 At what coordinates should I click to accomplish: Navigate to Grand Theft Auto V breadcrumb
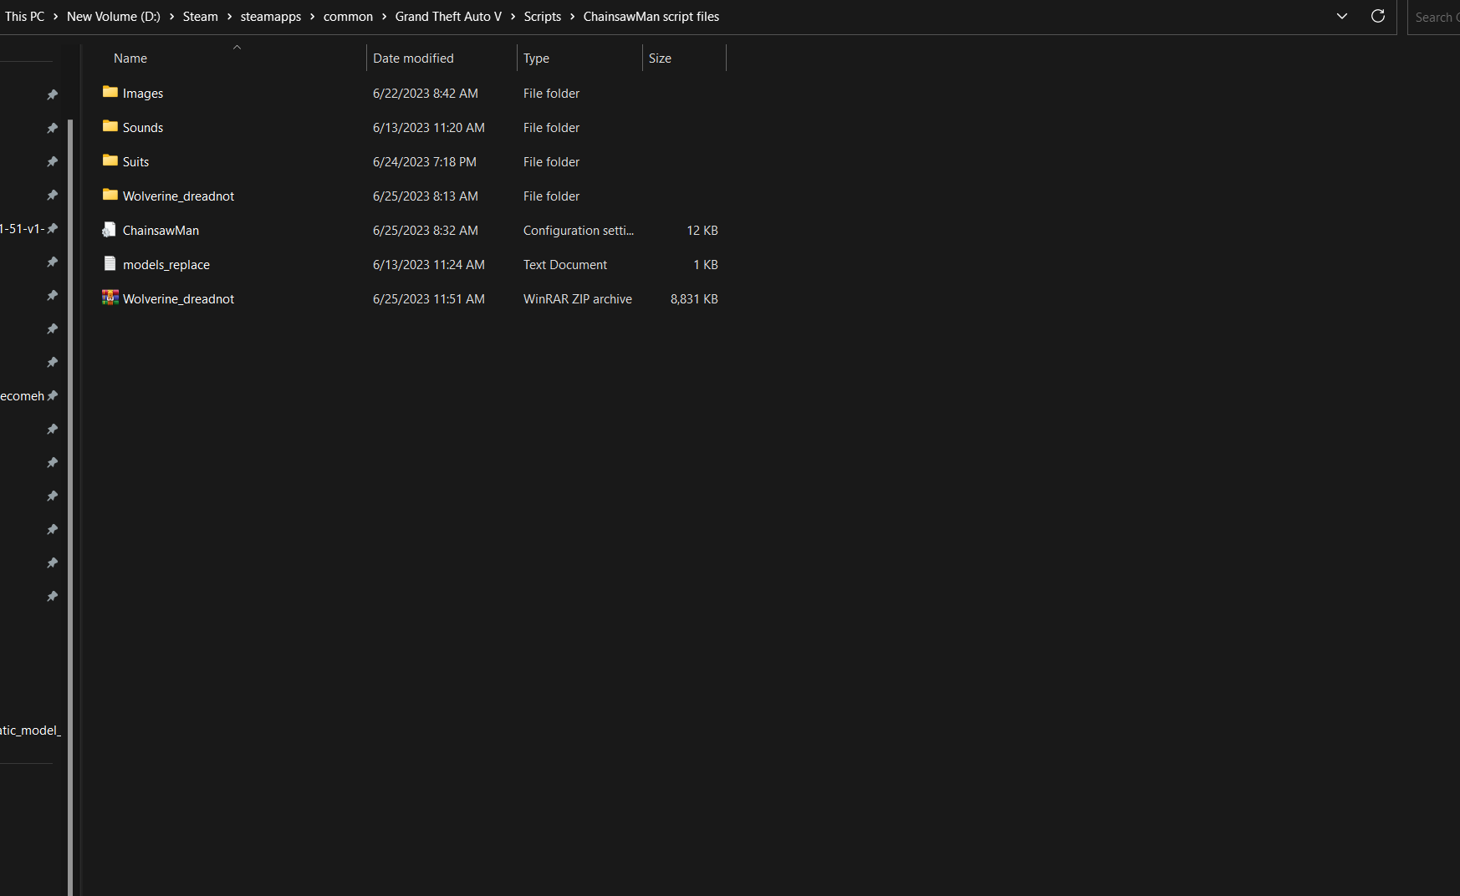(448, 17)
